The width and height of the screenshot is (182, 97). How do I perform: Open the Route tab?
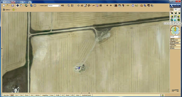click(67, 95)
